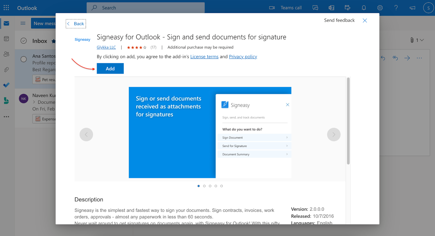This screenshot has height=236, width=435.
Task: Show the fifth carousel slide dot
Action: click(222, 186)
